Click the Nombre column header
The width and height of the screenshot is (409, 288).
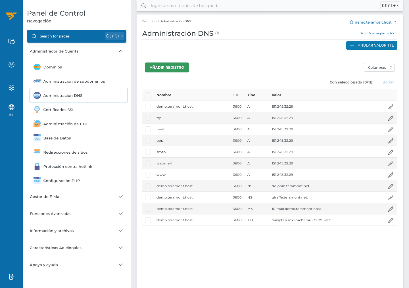[x=164, y=95]
